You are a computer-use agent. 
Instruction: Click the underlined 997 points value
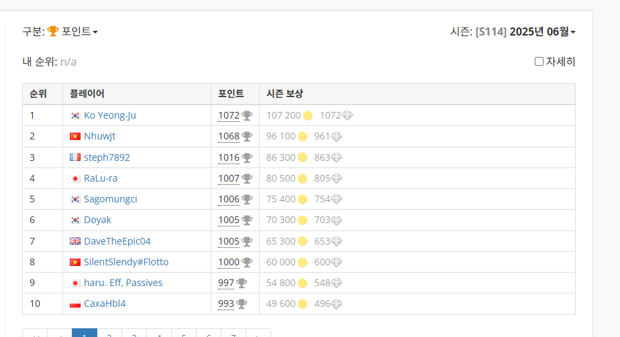(x=226, y=283)
